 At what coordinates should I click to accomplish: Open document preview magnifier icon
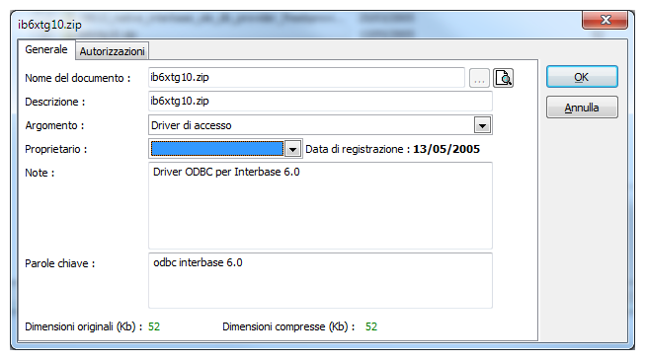(503, 78)
